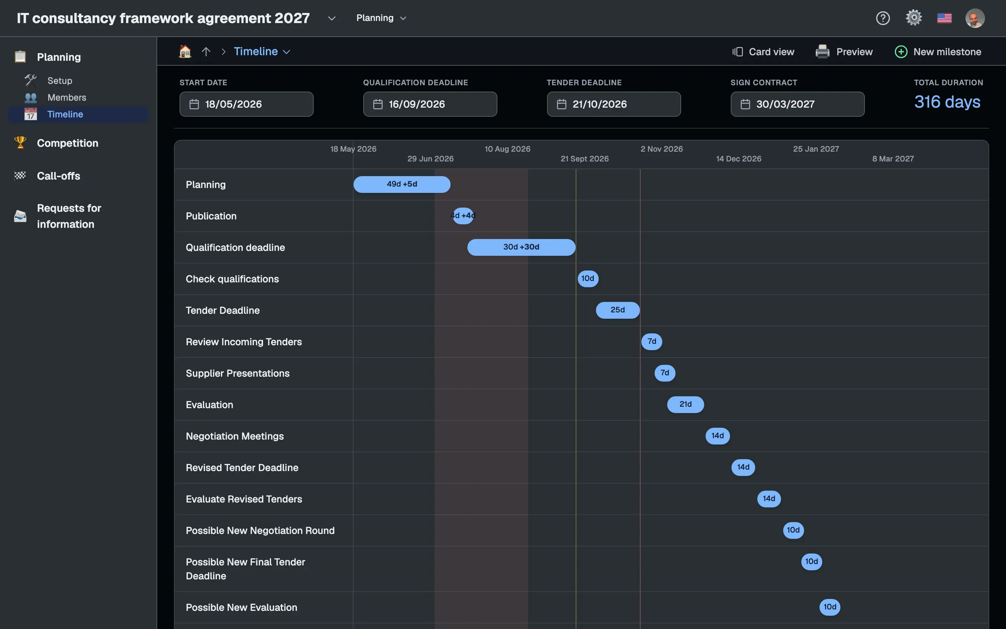Select the Qualification deadline 30d +30d bar
1006x629 pixels.
point(521,247)
